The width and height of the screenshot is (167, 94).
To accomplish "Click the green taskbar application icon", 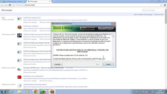I will [x=44, y=92].
